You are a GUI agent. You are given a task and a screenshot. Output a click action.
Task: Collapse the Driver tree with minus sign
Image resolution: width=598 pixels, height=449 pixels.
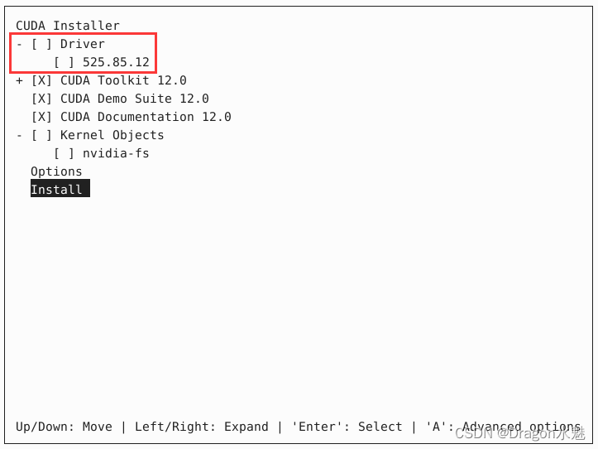(x=19, y=45)
